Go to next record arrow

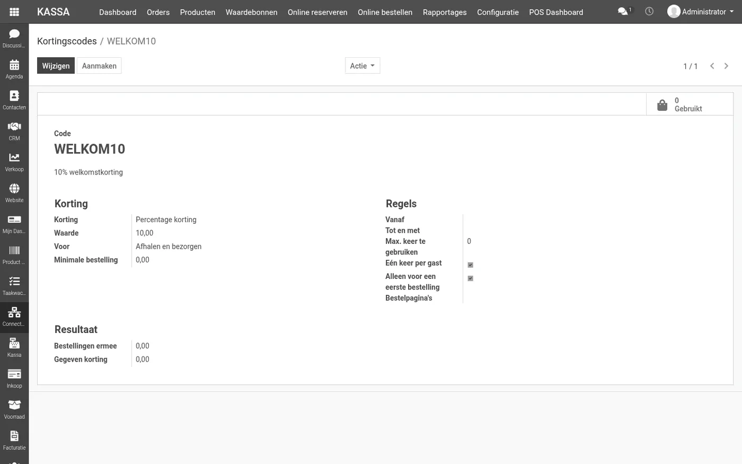coord(726,66)
